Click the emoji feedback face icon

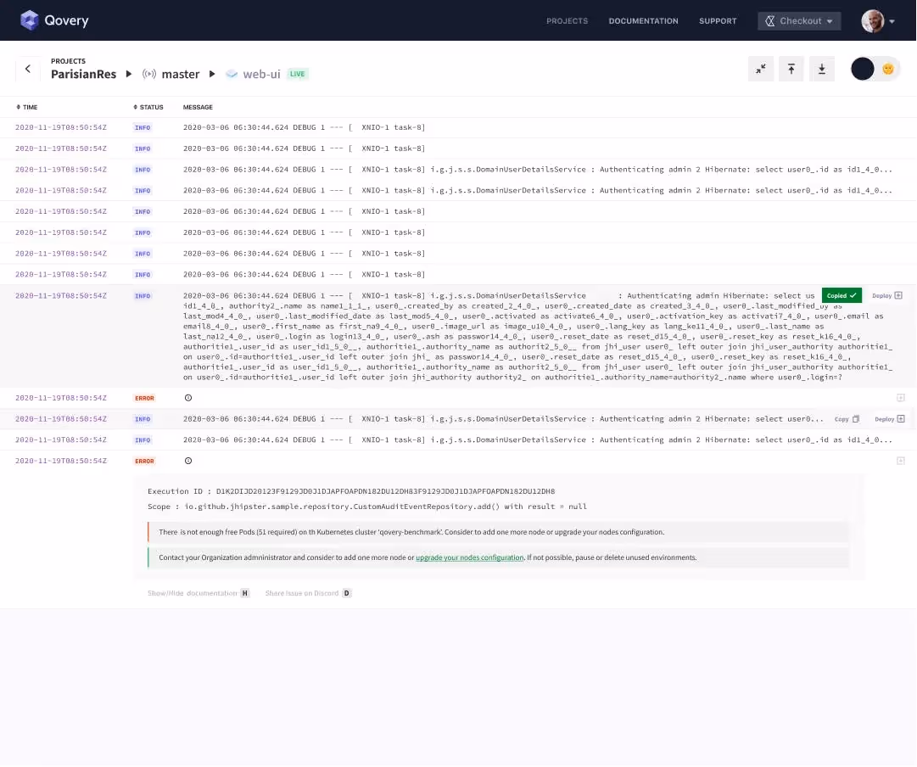[x=887, y=69]
